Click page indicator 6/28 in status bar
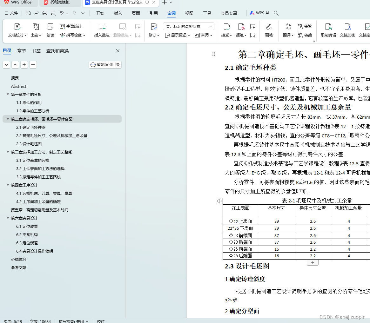 [13, 321]
